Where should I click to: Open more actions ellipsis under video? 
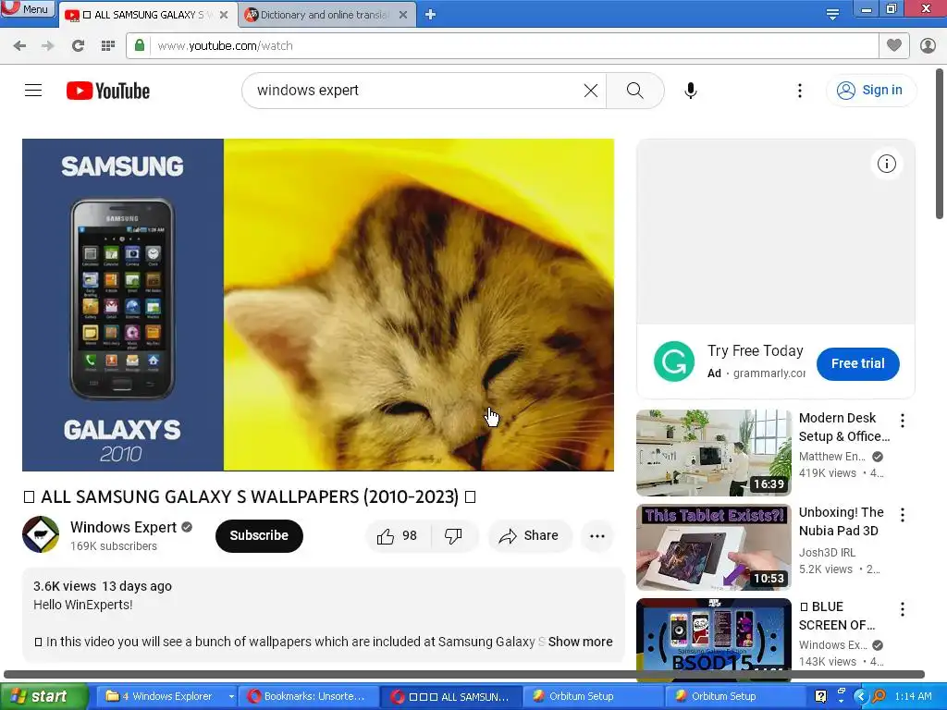click(597, 535)
